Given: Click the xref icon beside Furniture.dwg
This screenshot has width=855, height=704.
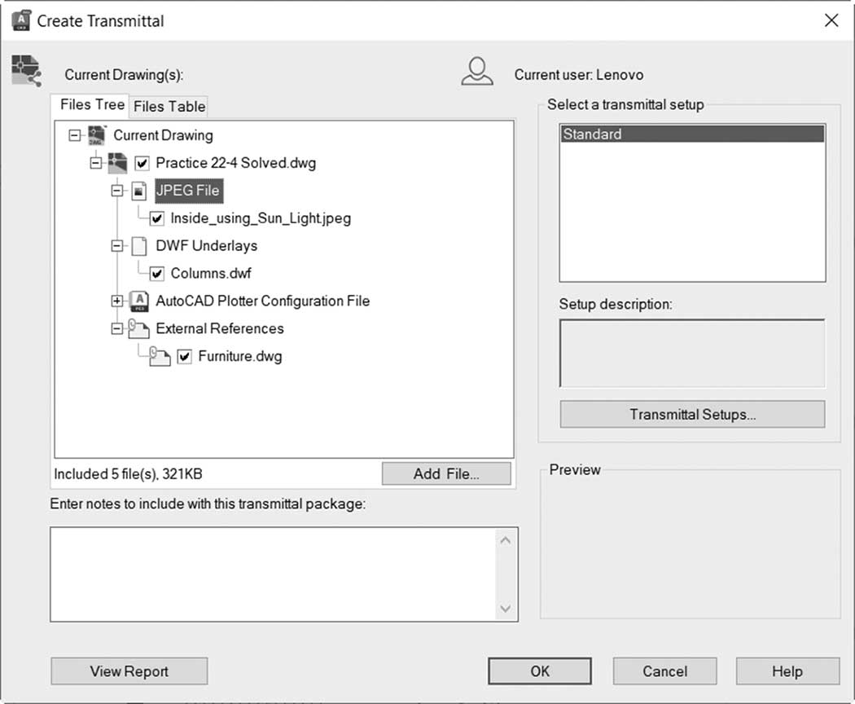Looking at the screenshot, I should pyautogui.click(x=160, y=356).
